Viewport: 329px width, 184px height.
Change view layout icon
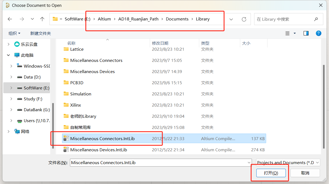coord(287,33)
